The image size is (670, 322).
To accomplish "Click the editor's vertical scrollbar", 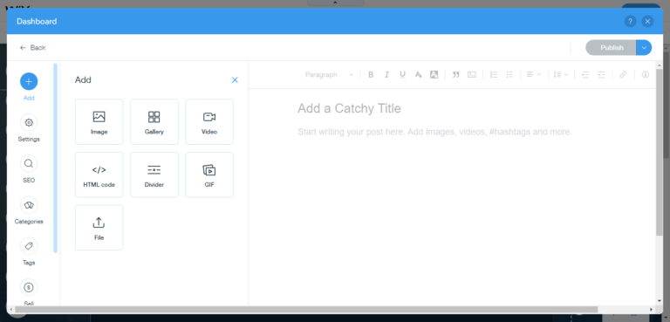I will (660, 151).
